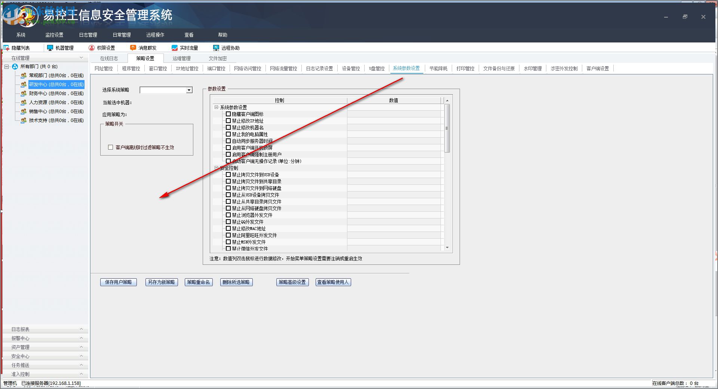Check 禁止阿里旺旺外发文件 option
This screenshot has height=389, width=718.
pyautogui.click(x=228, y=235)
